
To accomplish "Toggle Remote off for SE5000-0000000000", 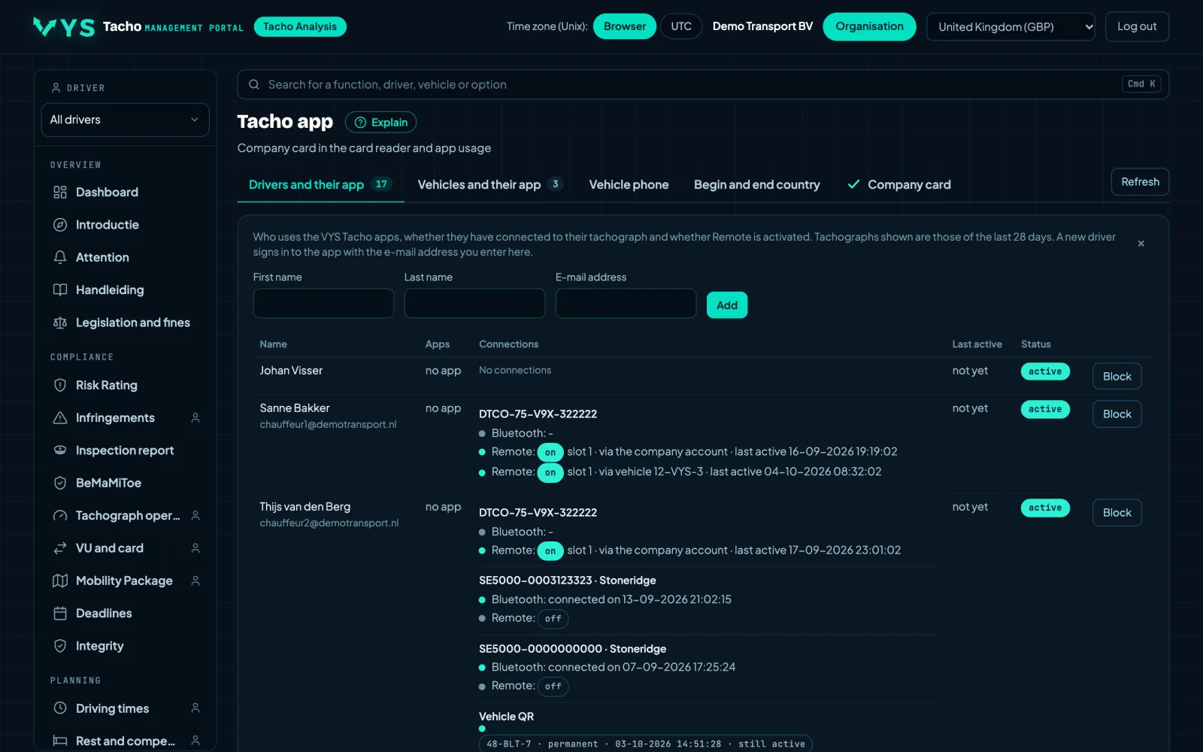I will [x=553, y=687].
